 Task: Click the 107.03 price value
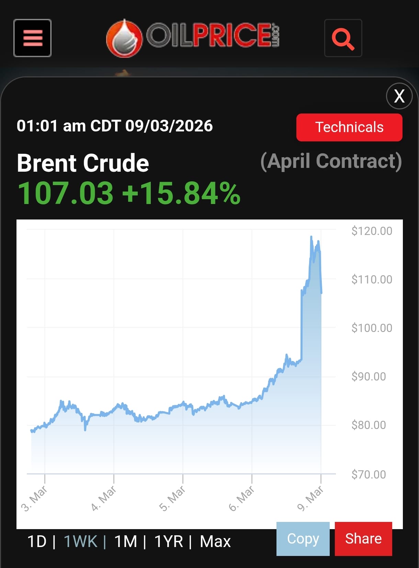coord(65,193)
